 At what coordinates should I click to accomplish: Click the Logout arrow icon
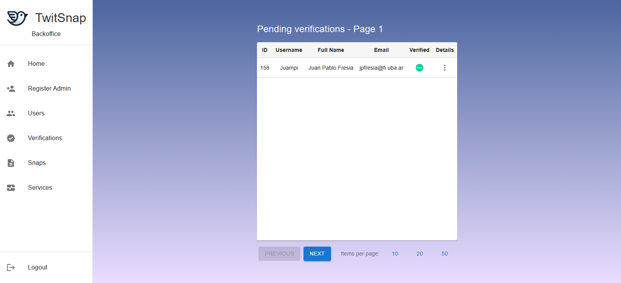(11, 268)
